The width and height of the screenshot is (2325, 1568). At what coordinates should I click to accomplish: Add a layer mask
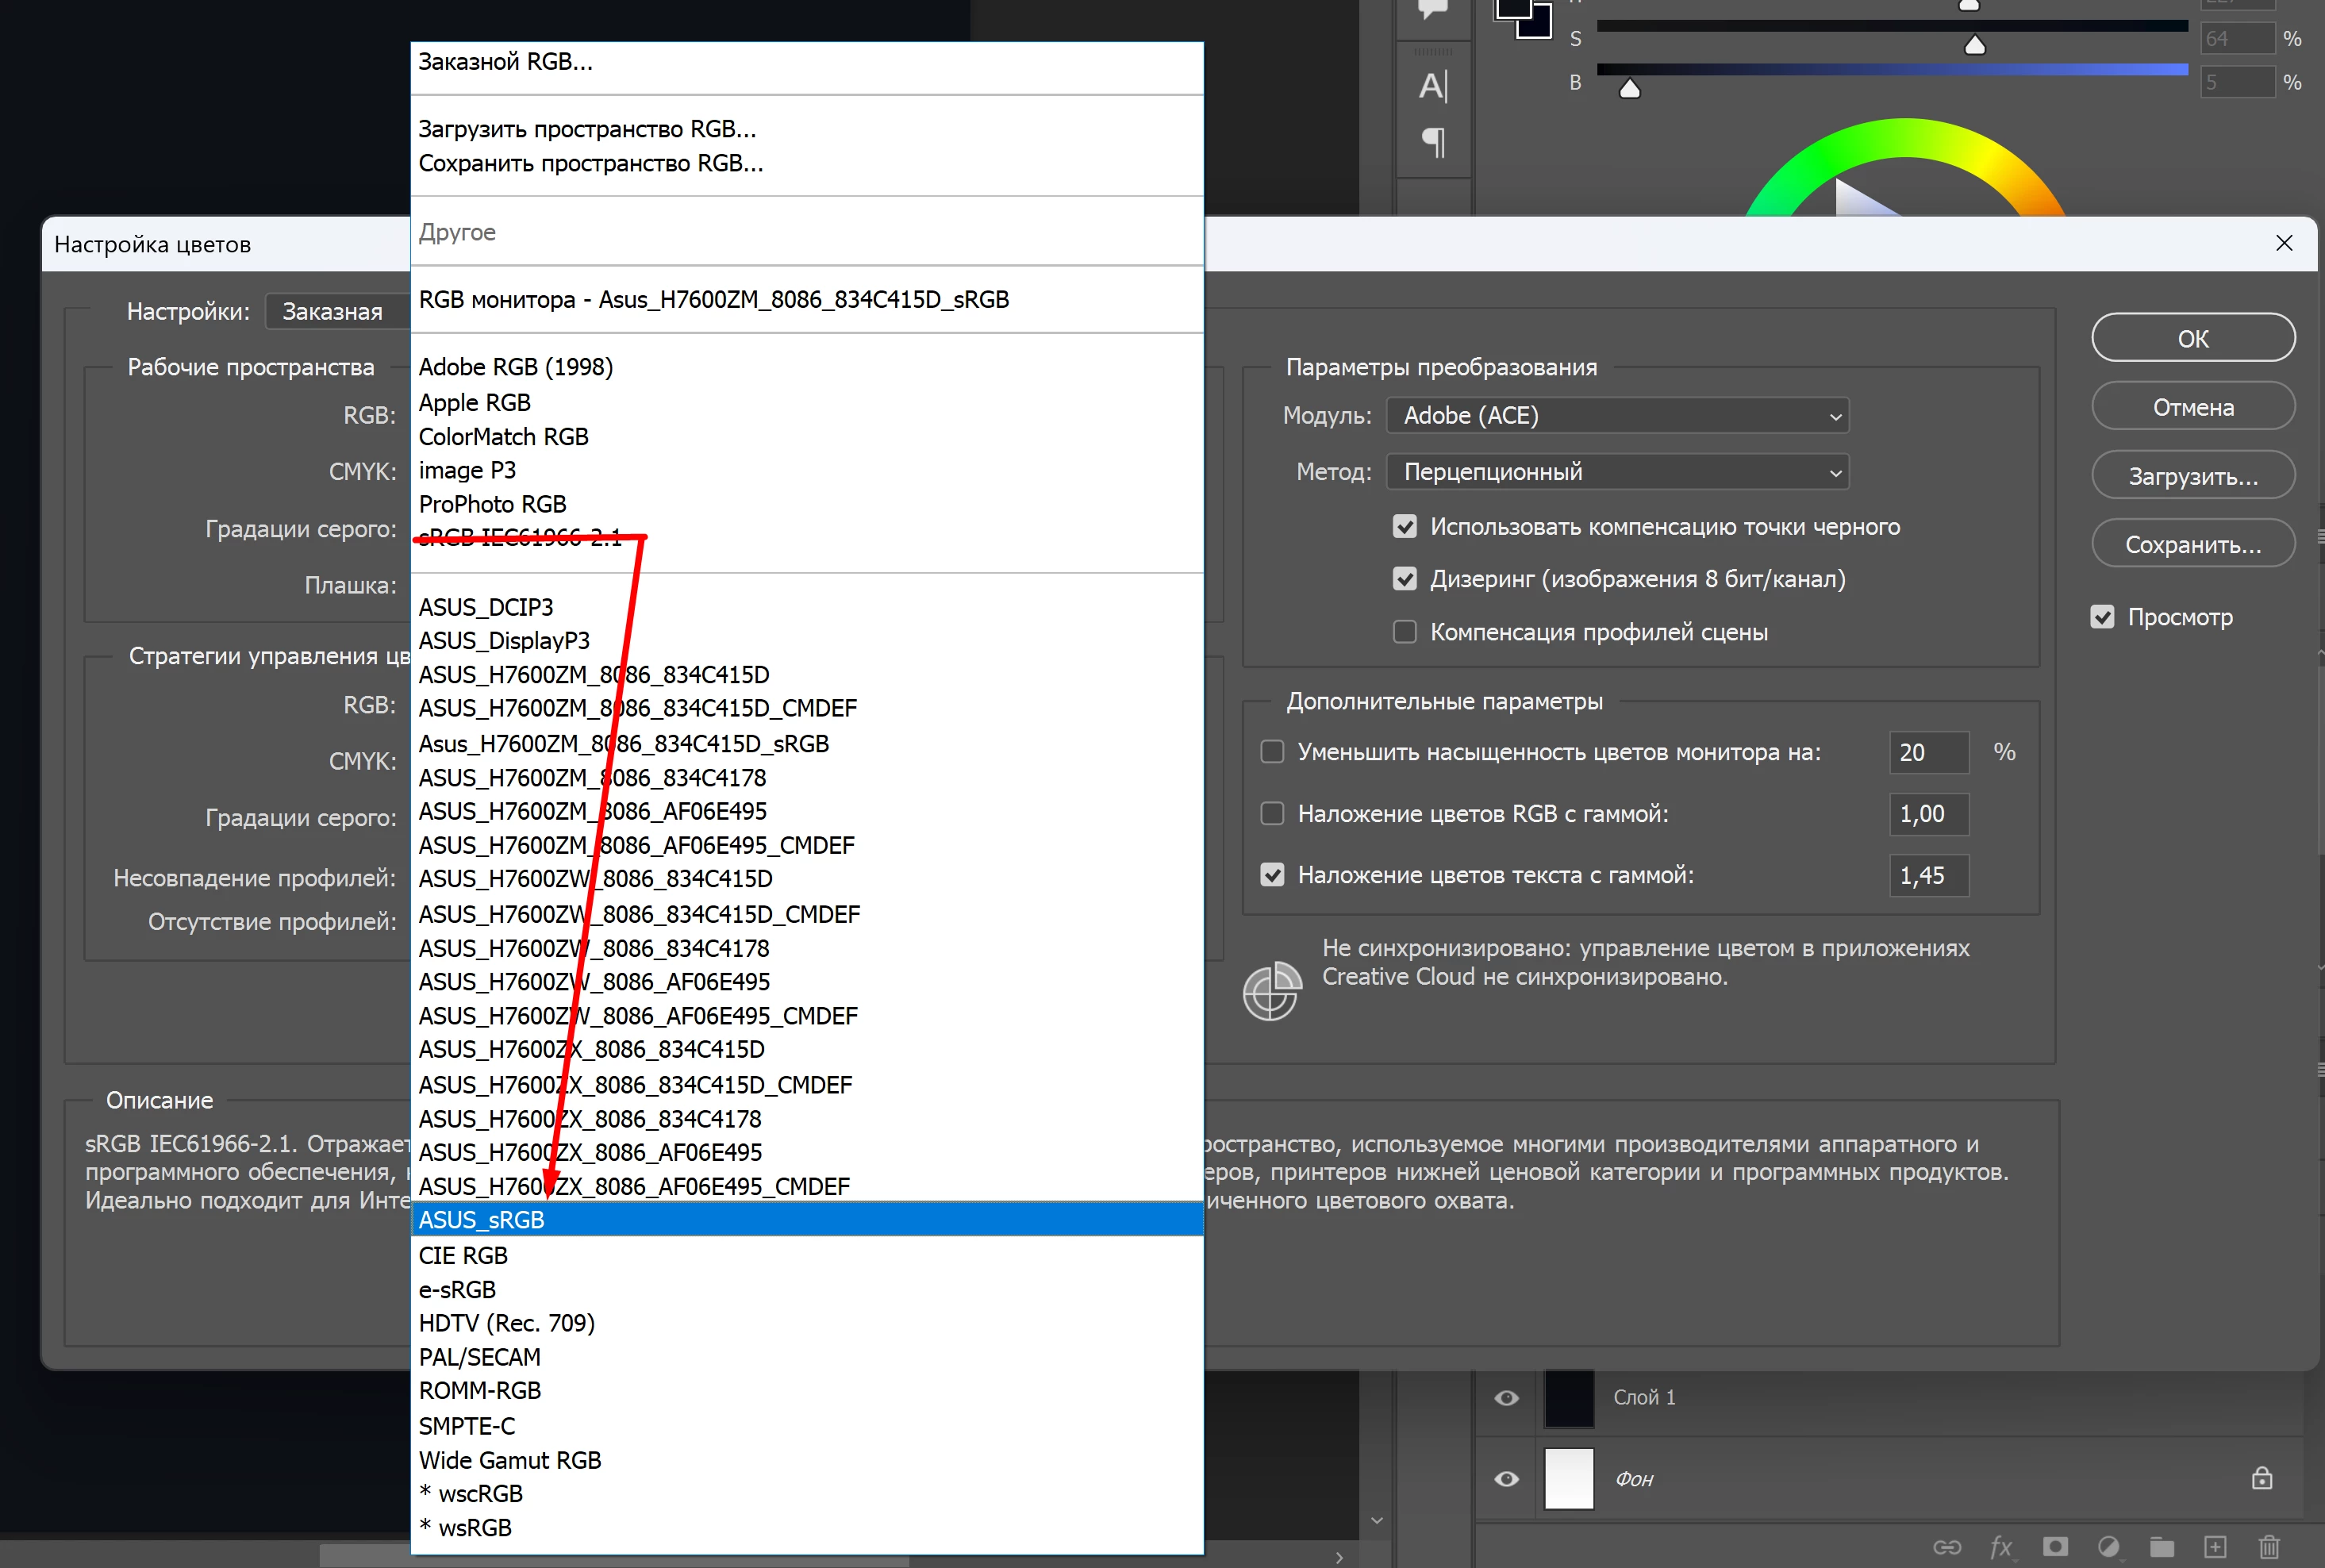point(2055,1547)
